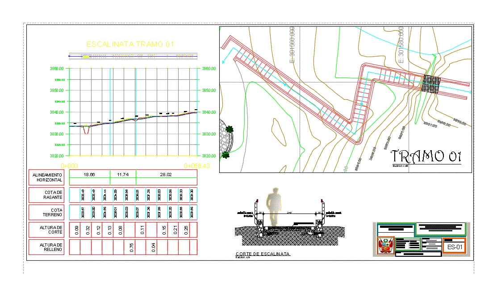Click the ES-01 sheet number box
The width and height of the screenshot is (497, 296).
click(455, 247)
